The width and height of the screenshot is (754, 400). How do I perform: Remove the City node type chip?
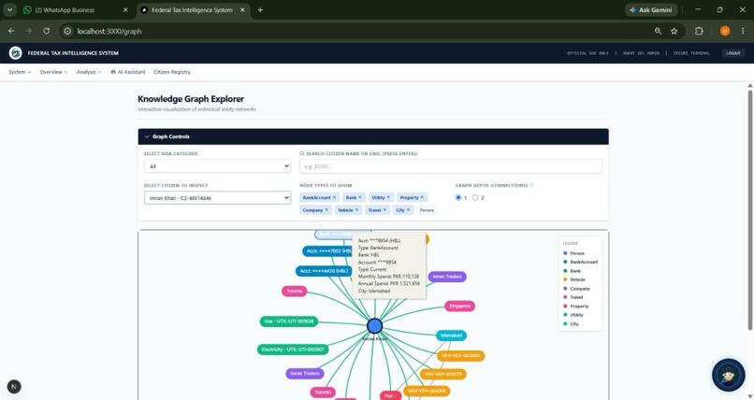click(x=408, y=210)
